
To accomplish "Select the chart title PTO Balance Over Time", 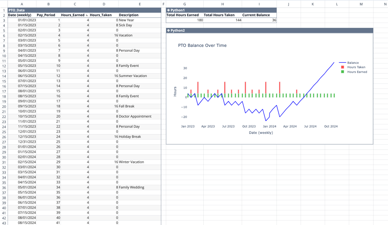I will pyautogui.click(x=202, y=45).
